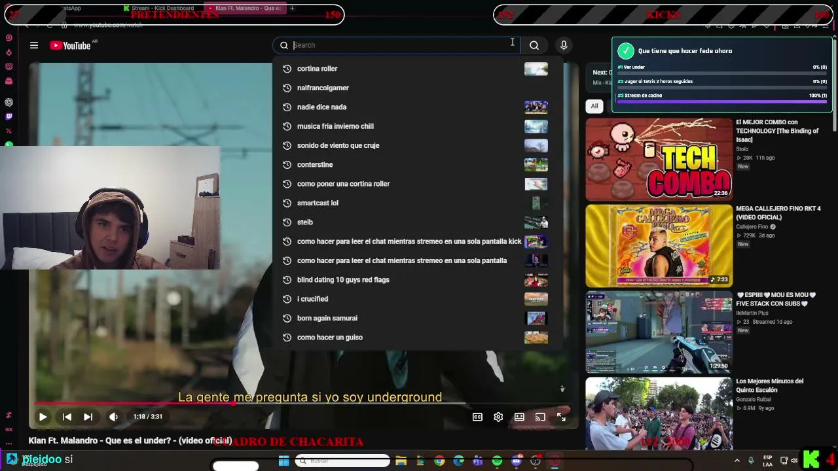This screenshot has width=838, height=471.
Task: Visit the Gonzalo Ruibal channel
Action: (754, 399)
